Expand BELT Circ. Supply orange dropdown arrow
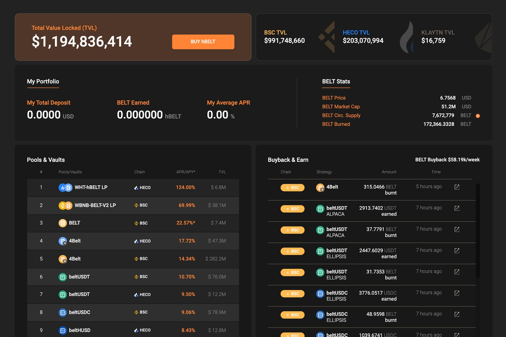This screenshot has height=337, width=506. pos(478,116)
